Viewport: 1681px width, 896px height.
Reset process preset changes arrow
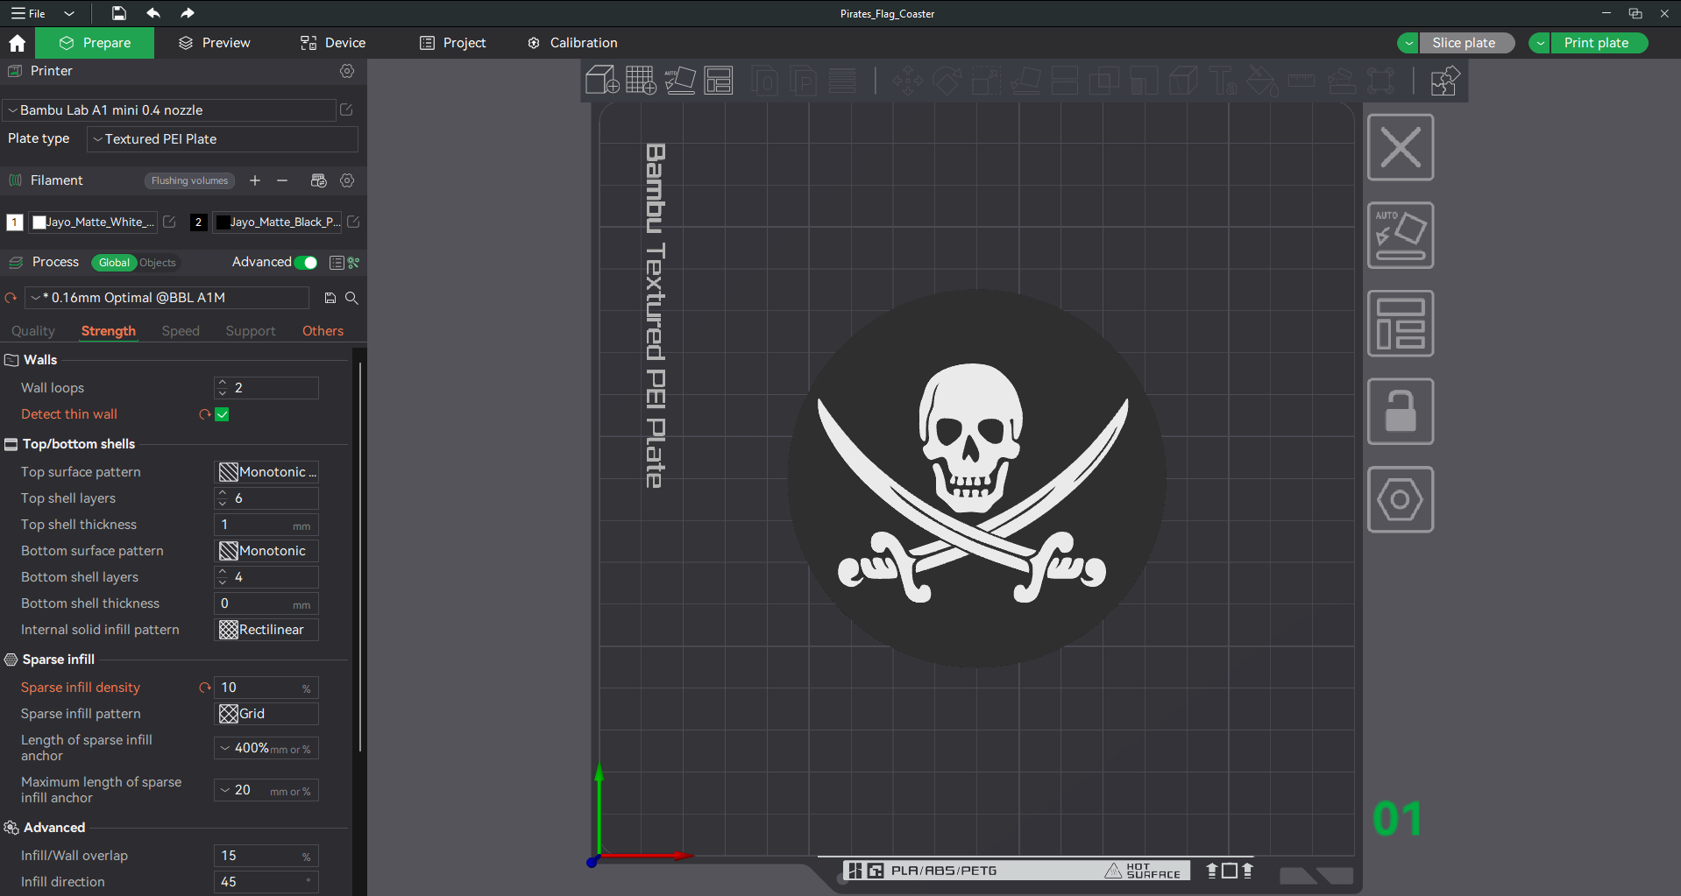11,298
